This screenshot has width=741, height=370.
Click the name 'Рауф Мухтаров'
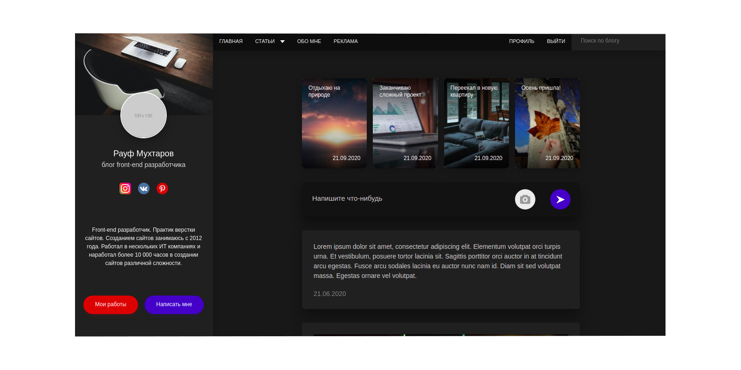click(x=144, y=154)
